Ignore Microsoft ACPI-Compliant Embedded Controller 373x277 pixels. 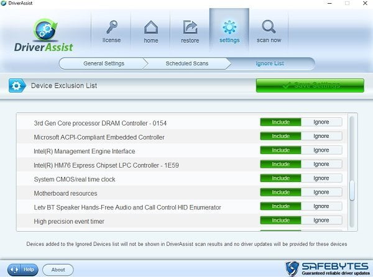click(x=321, y=136)
